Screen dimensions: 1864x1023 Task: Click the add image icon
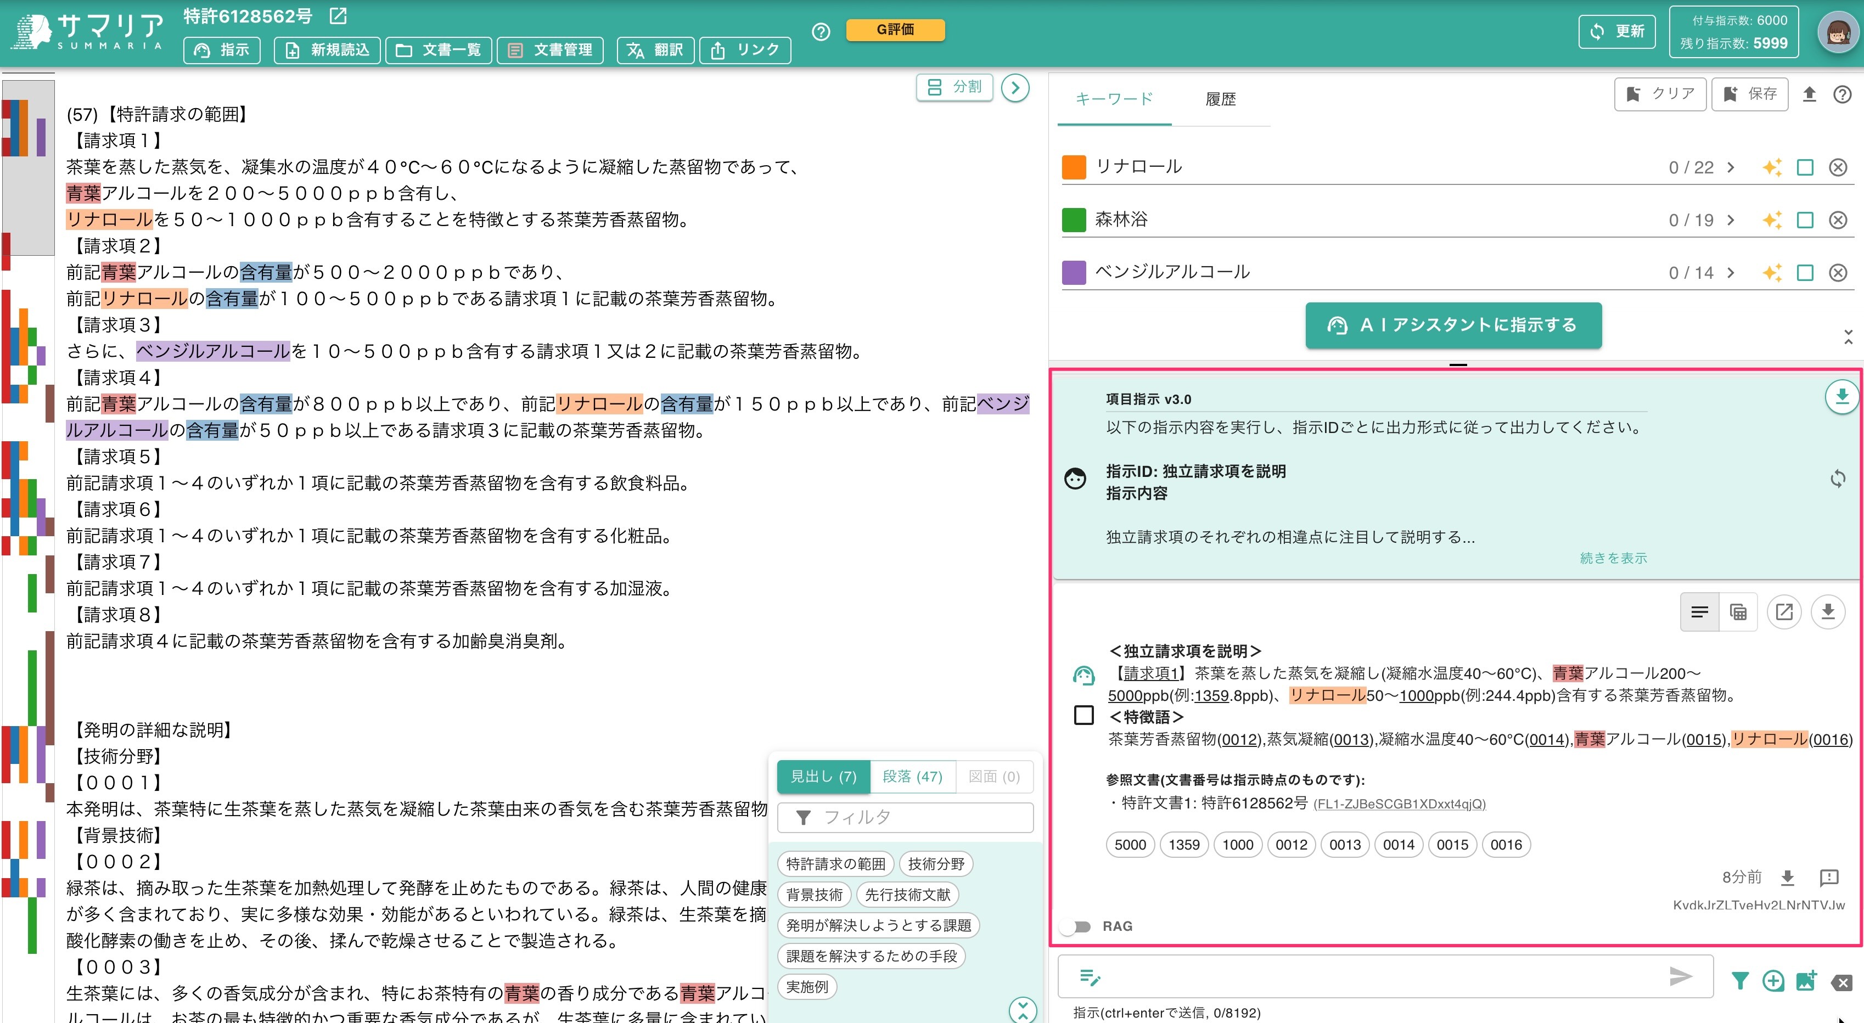coord(1806,981)
